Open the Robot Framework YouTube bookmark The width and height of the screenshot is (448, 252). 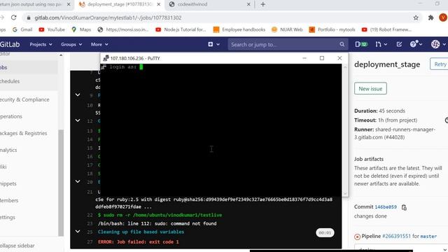(x=386, y=29)
